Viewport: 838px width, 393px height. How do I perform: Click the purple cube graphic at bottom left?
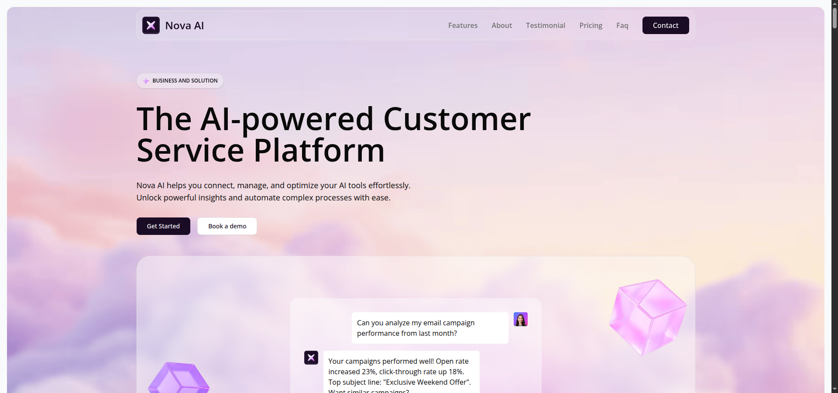coord(179,378)
